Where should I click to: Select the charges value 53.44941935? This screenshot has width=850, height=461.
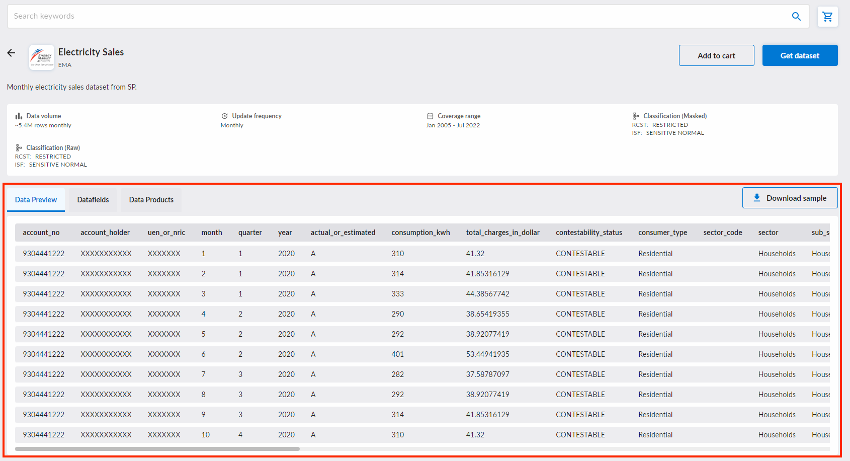488,354
